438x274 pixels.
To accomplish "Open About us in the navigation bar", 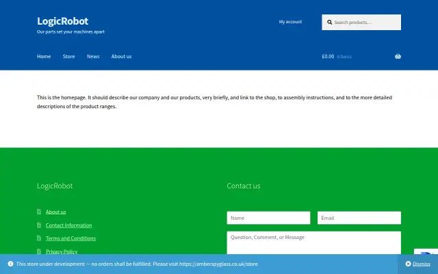I will tap(121, 56).
